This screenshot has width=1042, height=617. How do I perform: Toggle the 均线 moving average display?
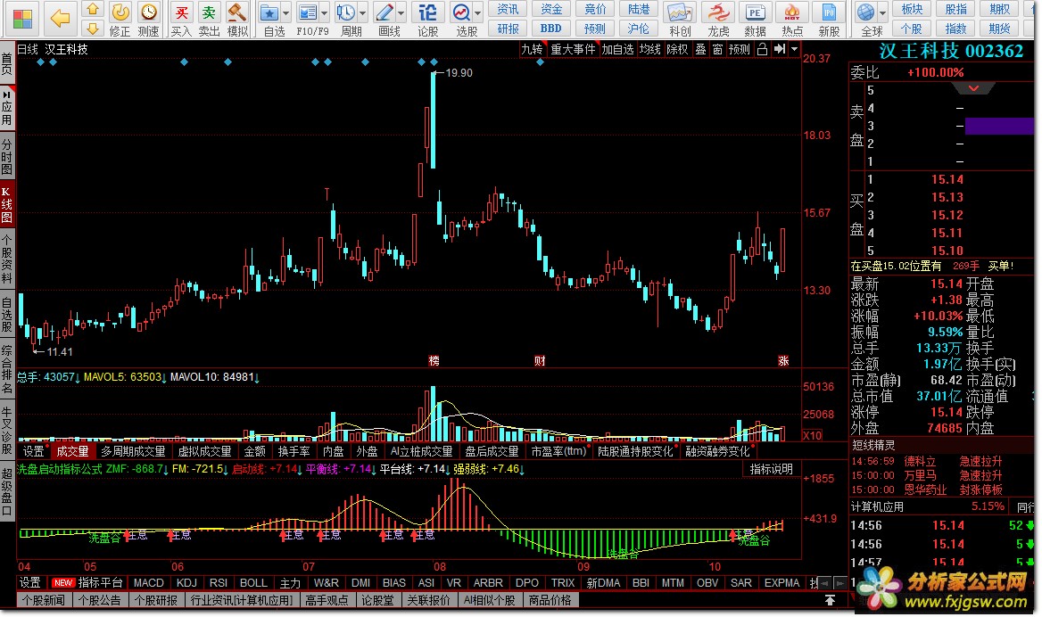point(650,49)
